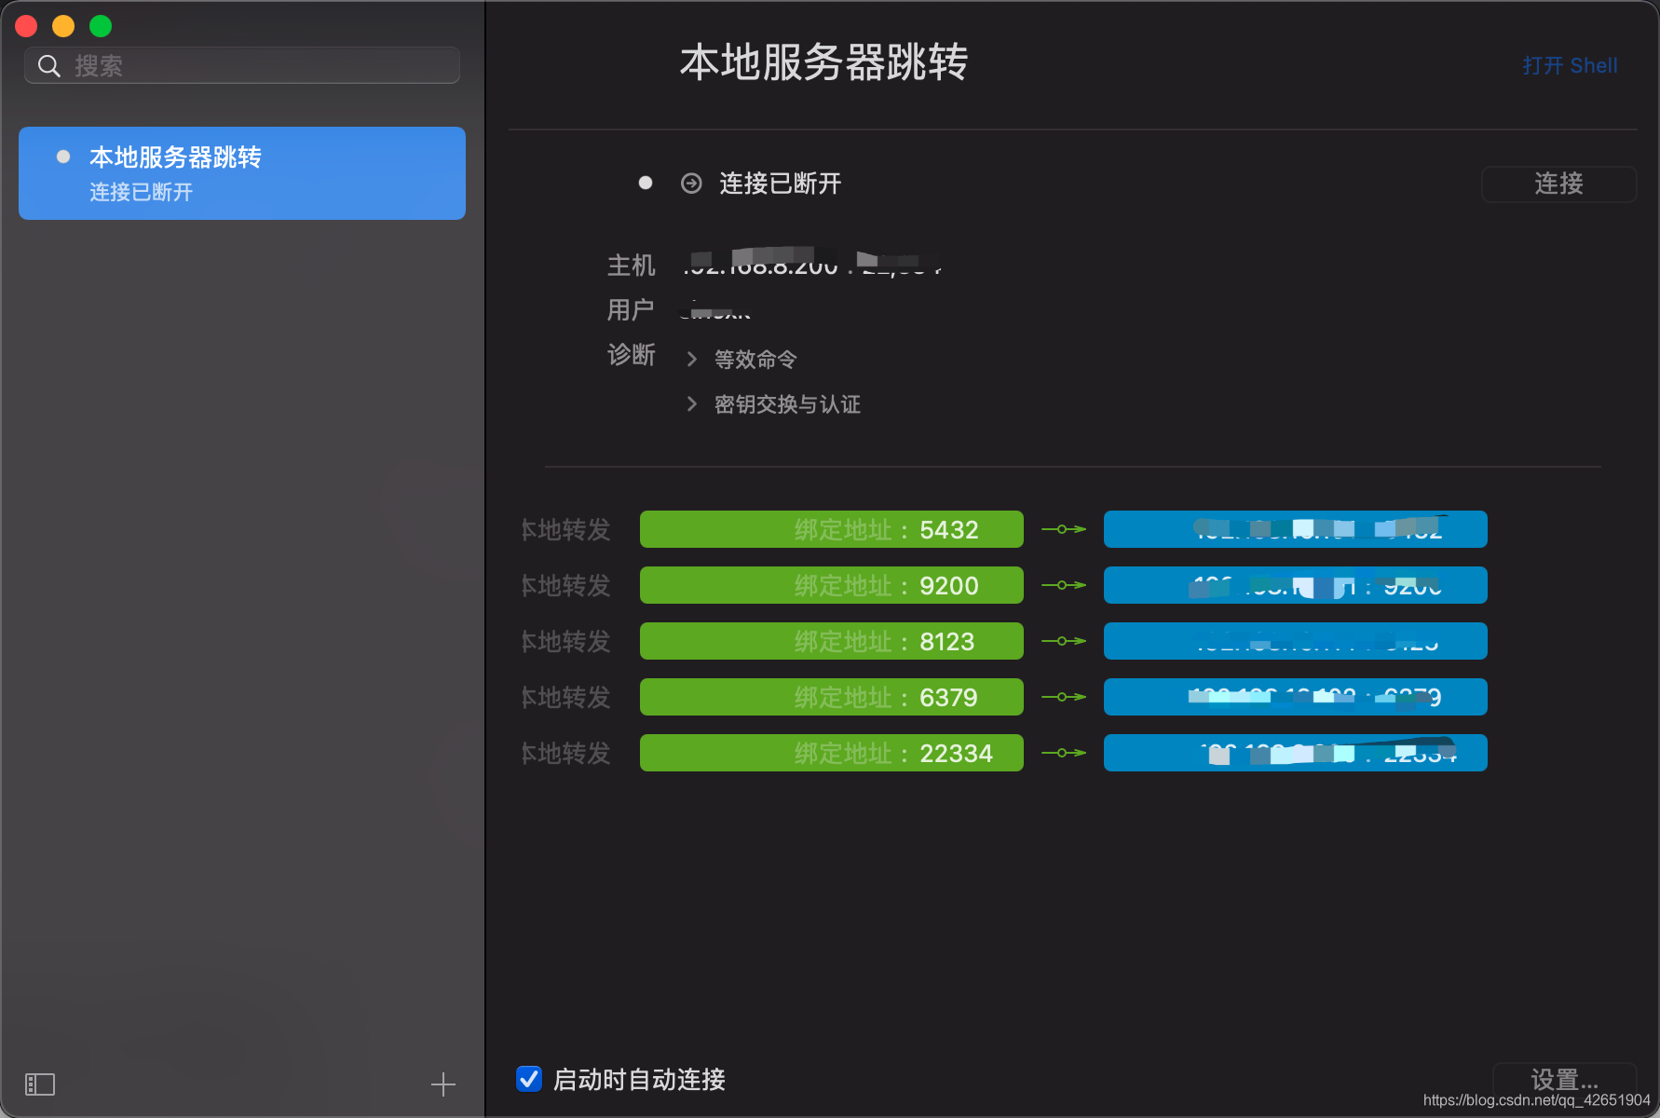Toggle 启动时自动连接 checkbox
This screenshot has width=1660, height=1118.
click(x=529, y=1079)
